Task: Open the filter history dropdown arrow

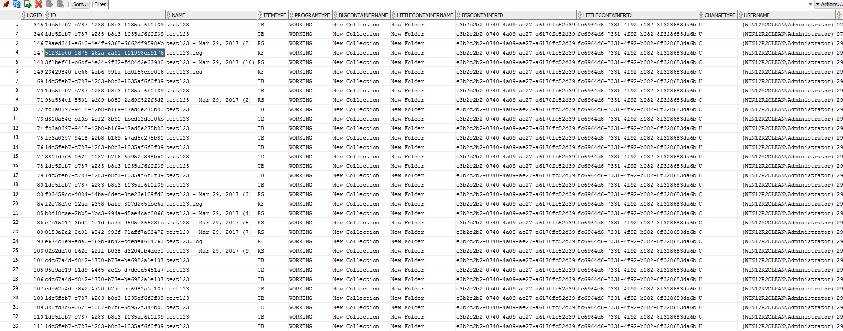Action: point(810,4)
